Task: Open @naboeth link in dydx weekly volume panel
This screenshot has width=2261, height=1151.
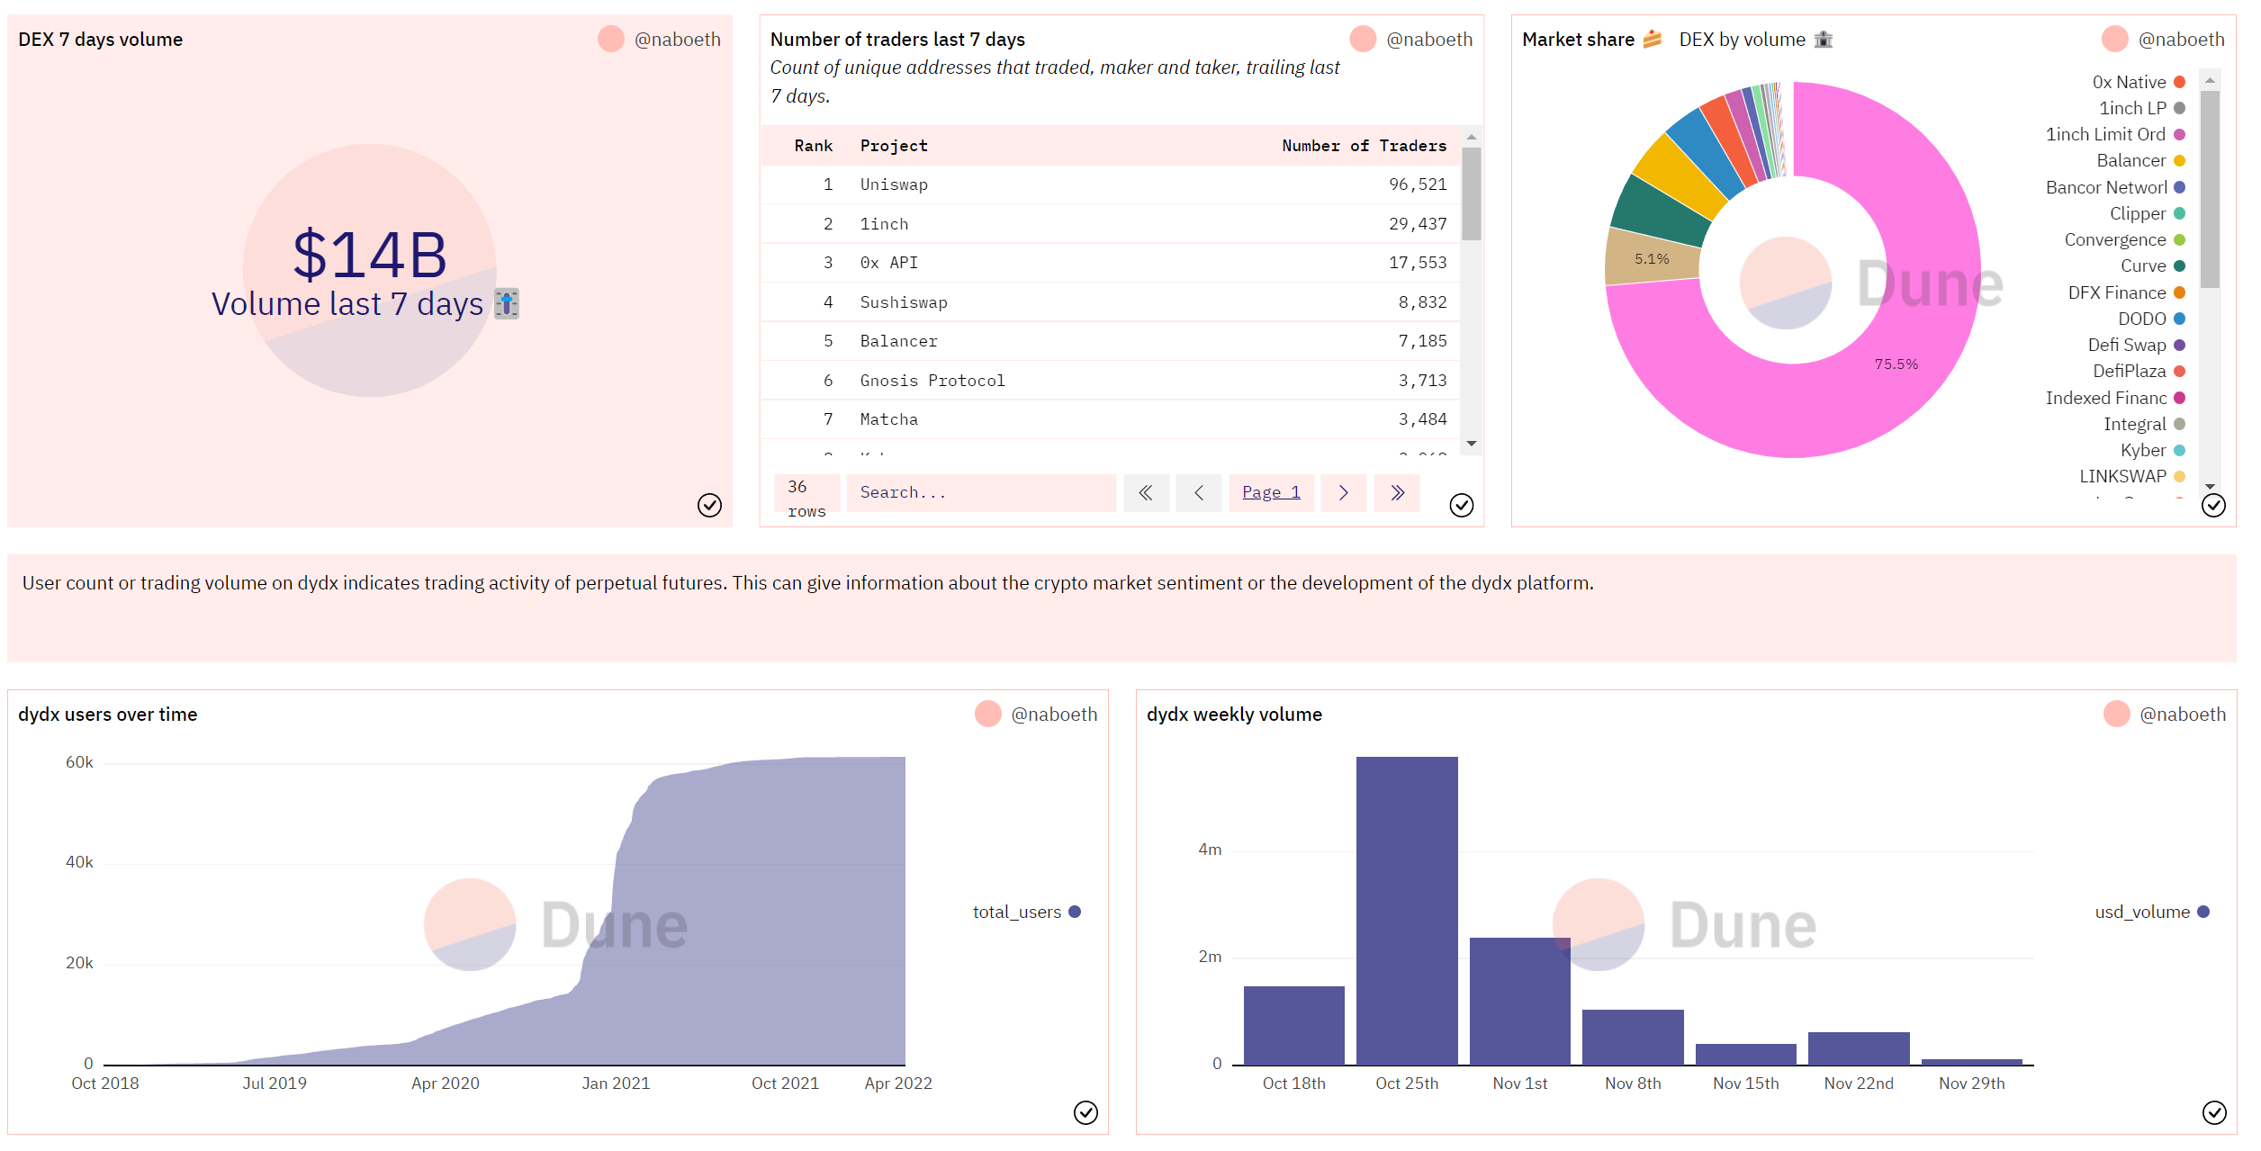Action: 2183,714
